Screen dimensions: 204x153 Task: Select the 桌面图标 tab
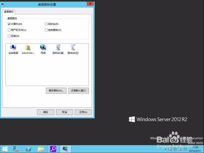pyautogui.click(x=9, y=12)
